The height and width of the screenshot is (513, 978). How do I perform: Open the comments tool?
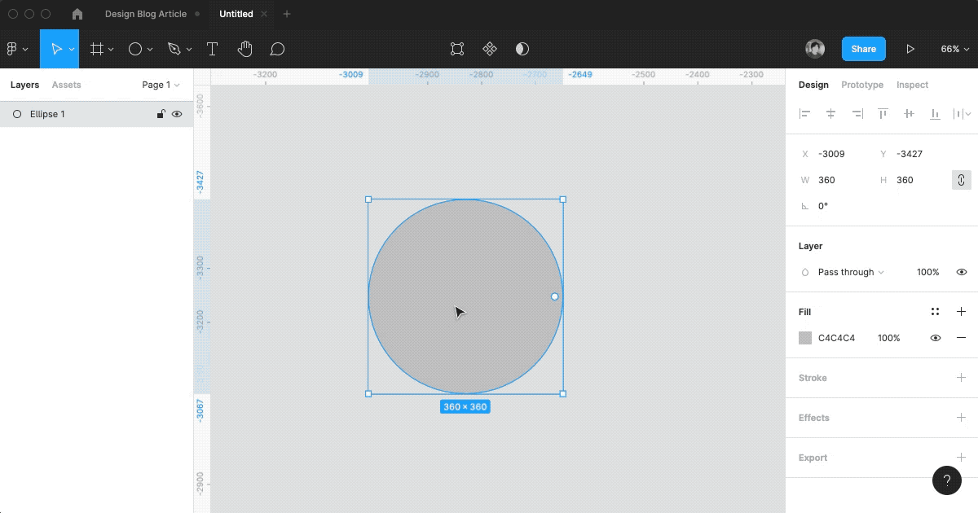278,49
